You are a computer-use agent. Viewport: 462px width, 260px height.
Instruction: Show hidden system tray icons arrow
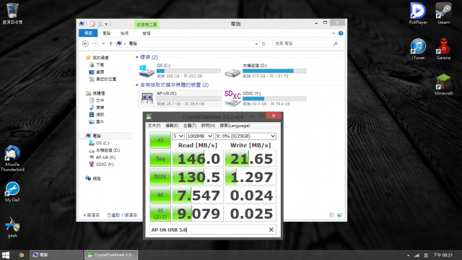point(408,255)
